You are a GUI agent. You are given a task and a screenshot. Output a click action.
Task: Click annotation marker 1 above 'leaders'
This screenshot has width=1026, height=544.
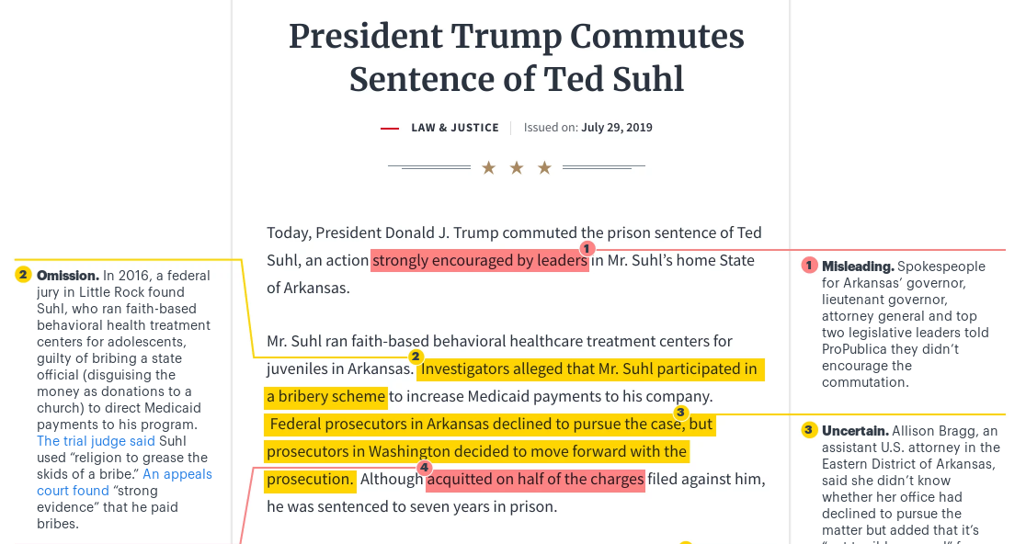click(x=587, y=248)
